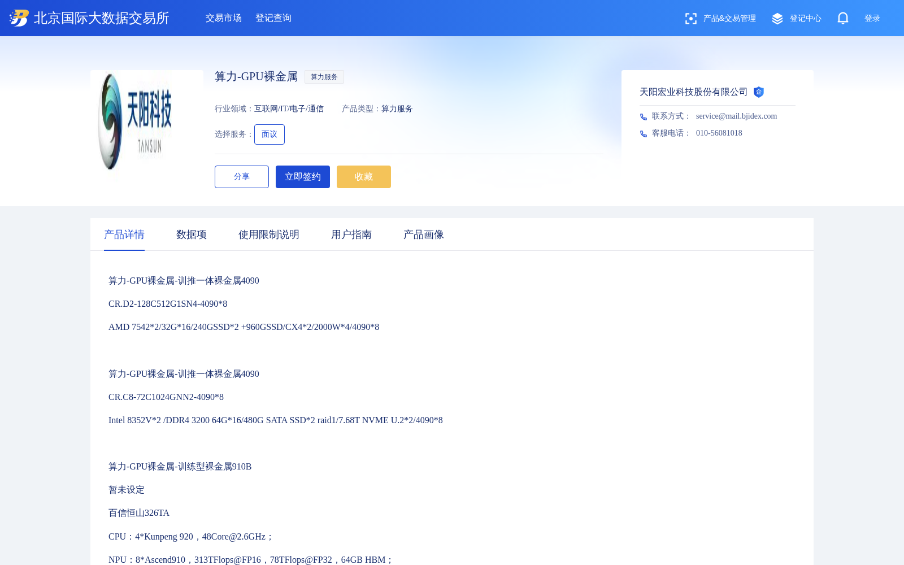Click the 收藏 button
The image size is (904, 565).
pyautogui.click(x=364, y=177)
